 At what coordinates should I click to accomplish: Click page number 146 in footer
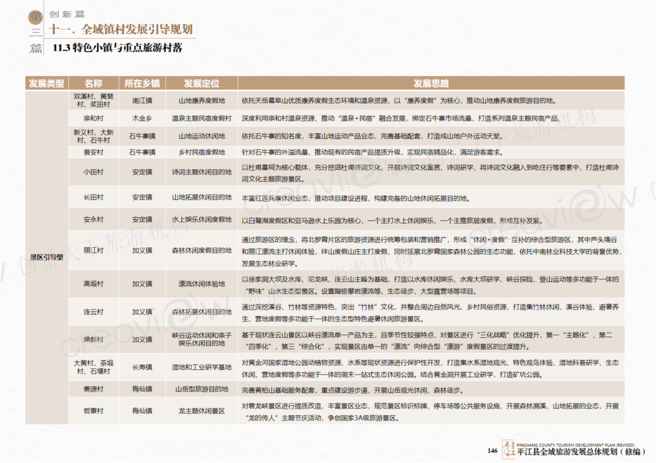click(x=493, y=450)
